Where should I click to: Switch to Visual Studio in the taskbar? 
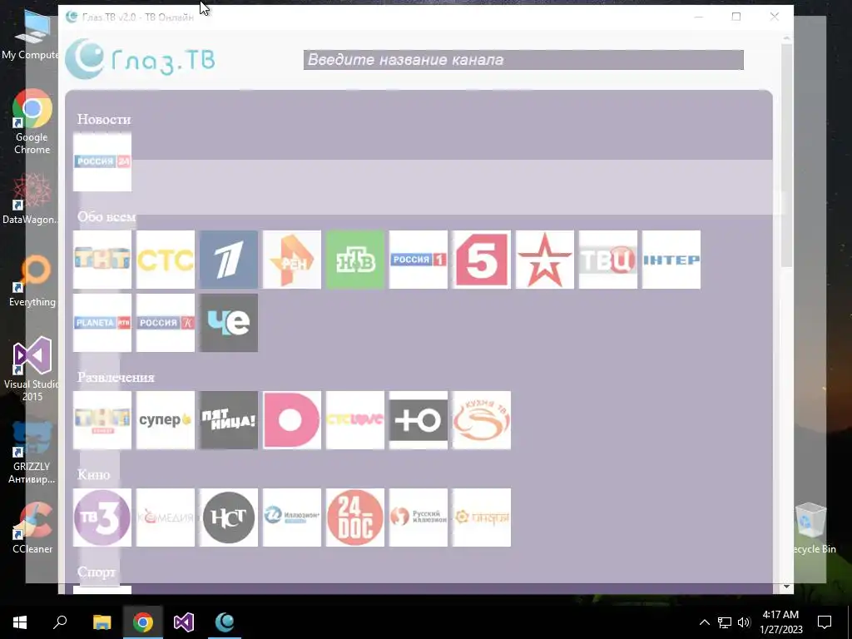pos(184,622)
